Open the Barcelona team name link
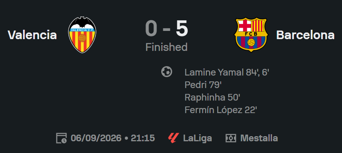Viewport: 342px width, 153px height. (305, 35)
